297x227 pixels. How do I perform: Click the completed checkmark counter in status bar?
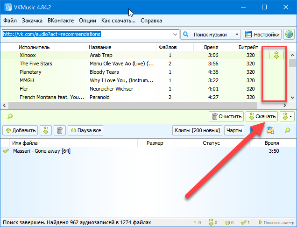[245, 222]
